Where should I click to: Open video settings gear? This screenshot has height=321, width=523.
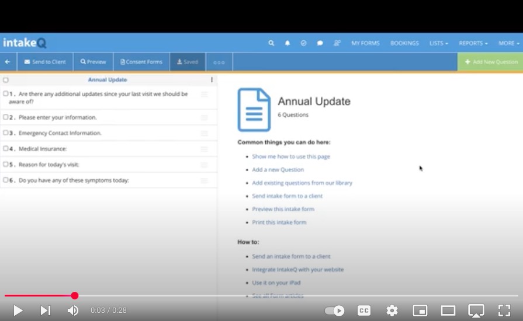coord(392,310)
